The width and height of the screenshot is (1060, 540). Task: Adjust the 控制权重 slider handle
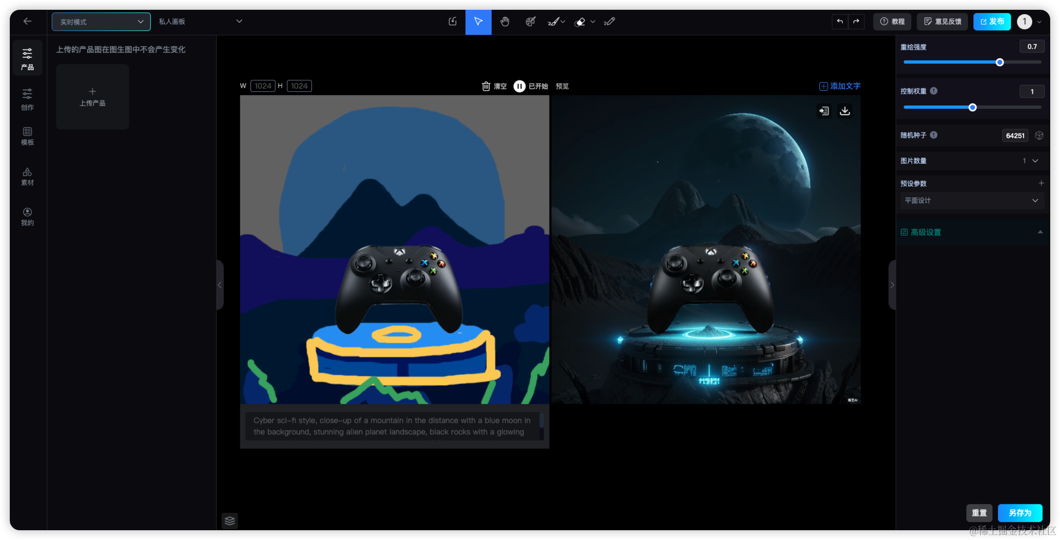(x=972, y=108)
